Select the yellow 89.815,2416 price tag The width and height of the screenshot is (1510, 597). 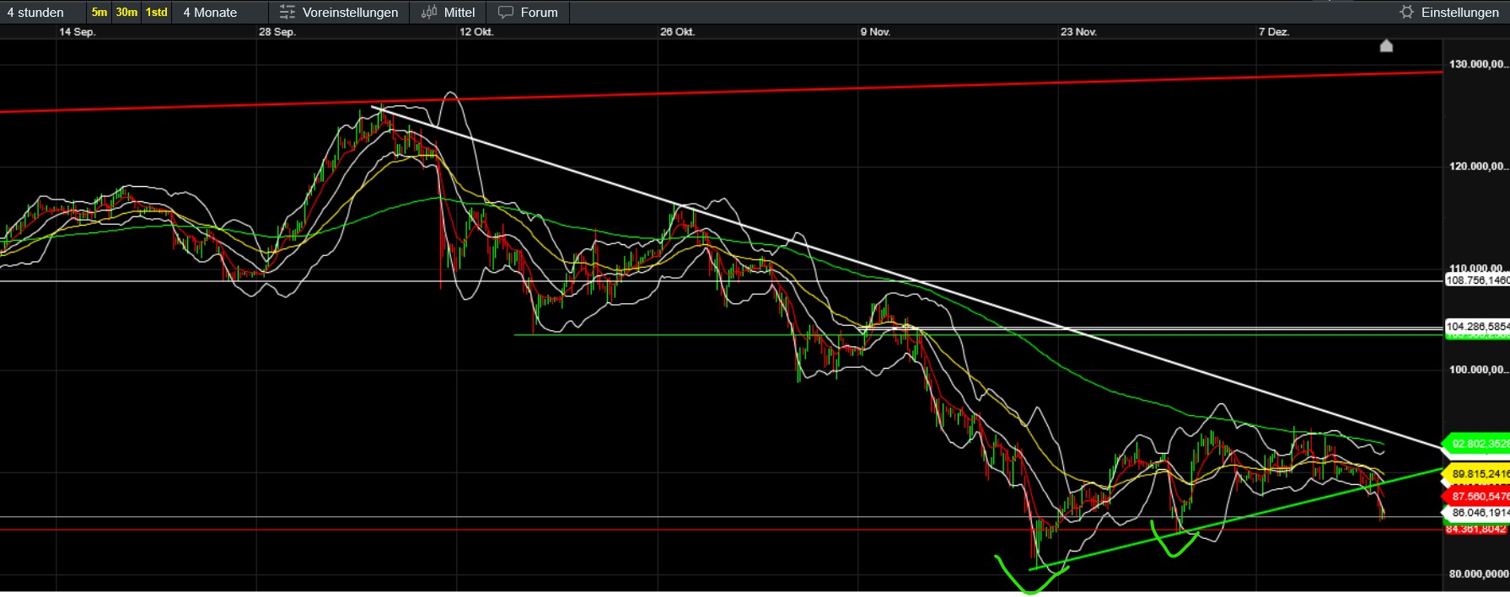pos(1476,474)
